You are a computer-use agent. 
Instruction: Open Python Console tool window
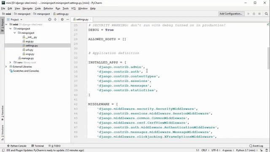tap(16, 146)
